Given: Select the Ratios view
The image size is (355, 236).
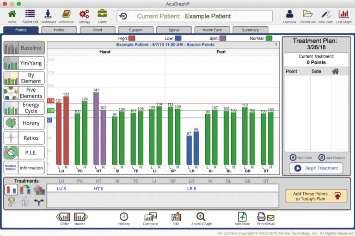Looking at the screenshot, I should 24,138.
